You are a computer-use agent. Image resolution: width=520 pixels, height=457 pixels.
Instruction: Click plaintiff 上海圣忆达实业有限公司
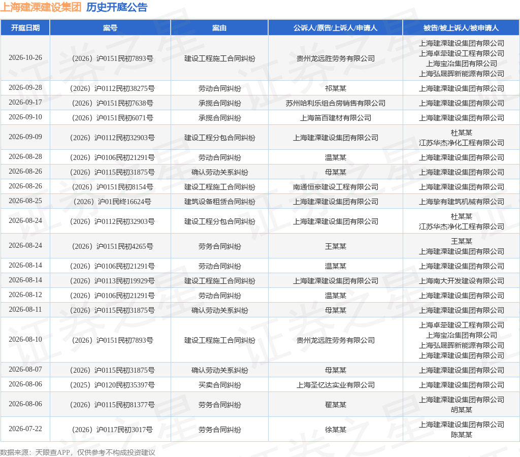(x=335, y=385)
